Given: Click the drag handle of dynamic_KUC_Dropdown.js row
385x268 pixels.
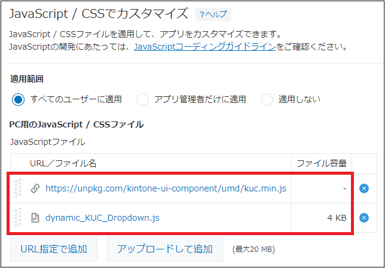Looking at the screenshot, I should coord(18,218).
